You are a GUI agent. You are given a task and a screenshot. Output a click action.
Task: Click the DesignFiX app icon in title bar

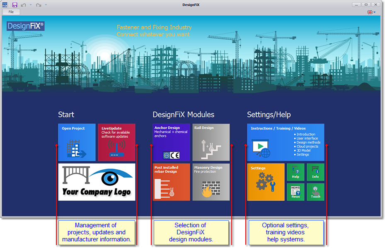tap(5, 5)
